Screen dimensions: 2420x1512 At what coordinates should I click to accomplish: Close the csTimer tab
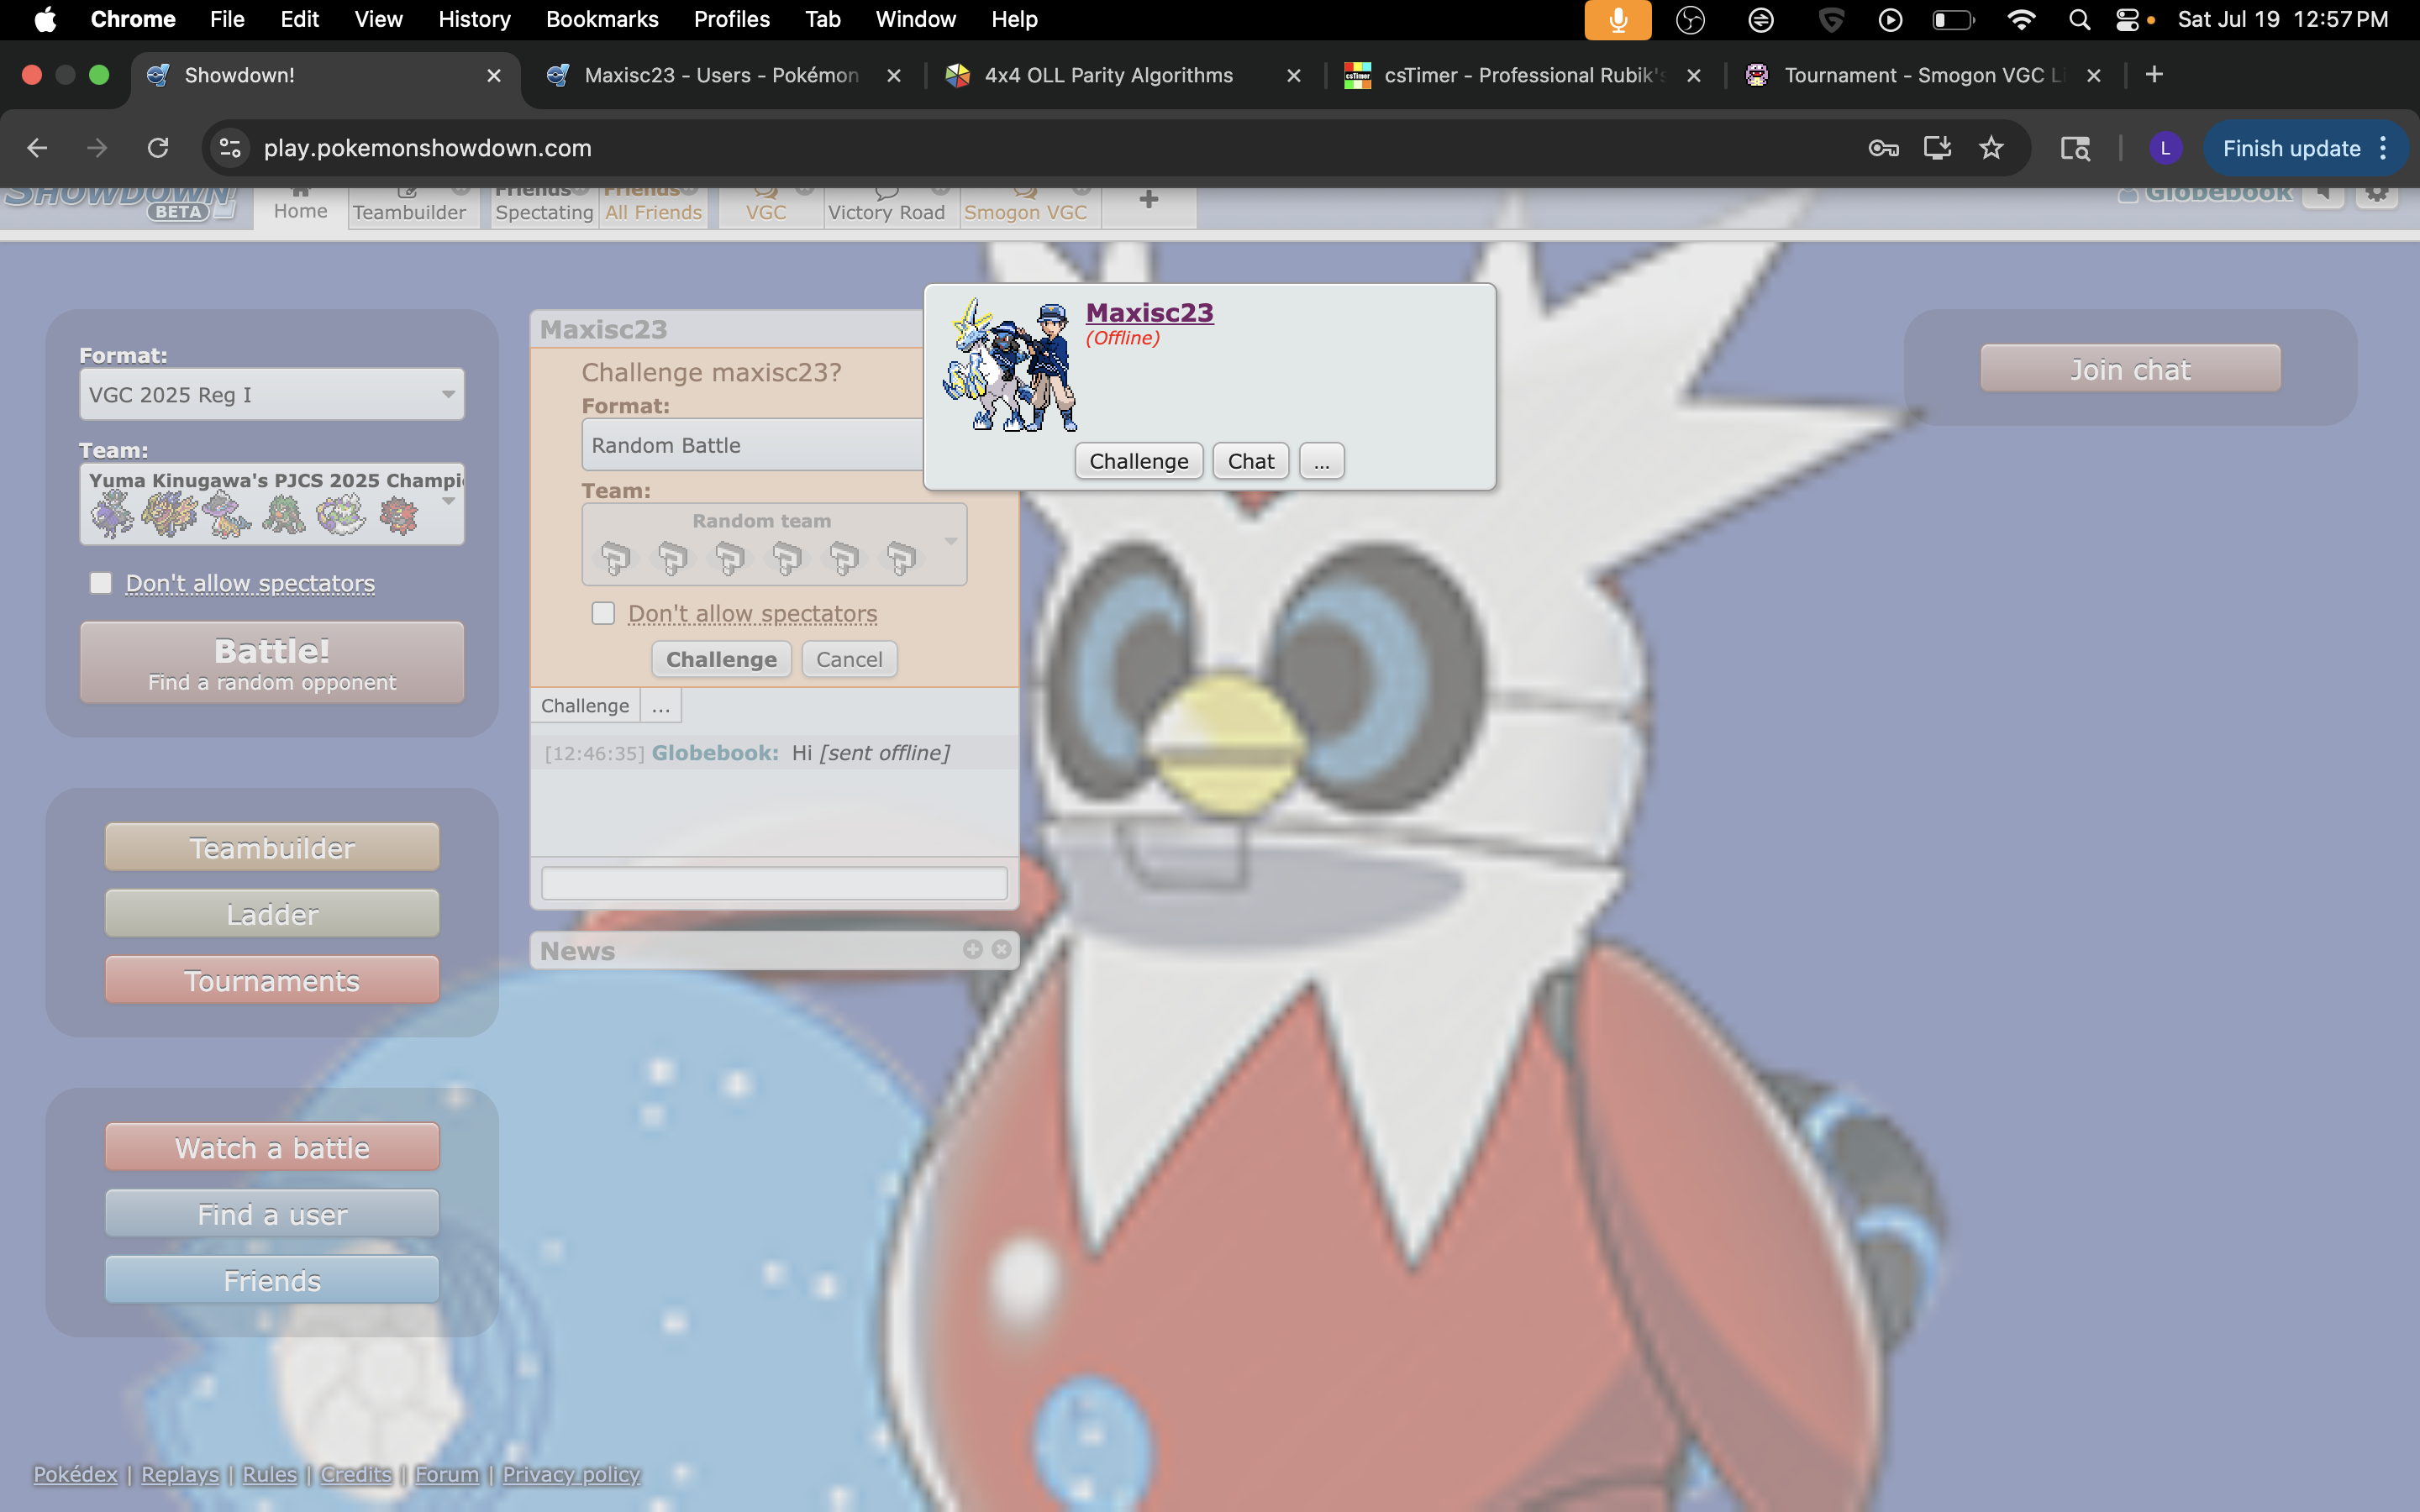1693,75
